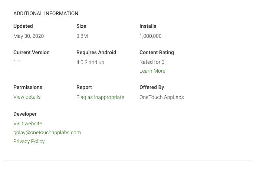The width and height of the screenshot is (260, 182).
Task: Flag the app as inappropriate
Action: [100, 97]
